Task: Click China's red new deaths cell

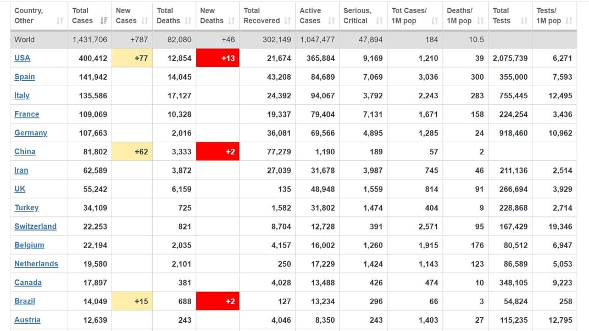Action: tap(218, 152)
